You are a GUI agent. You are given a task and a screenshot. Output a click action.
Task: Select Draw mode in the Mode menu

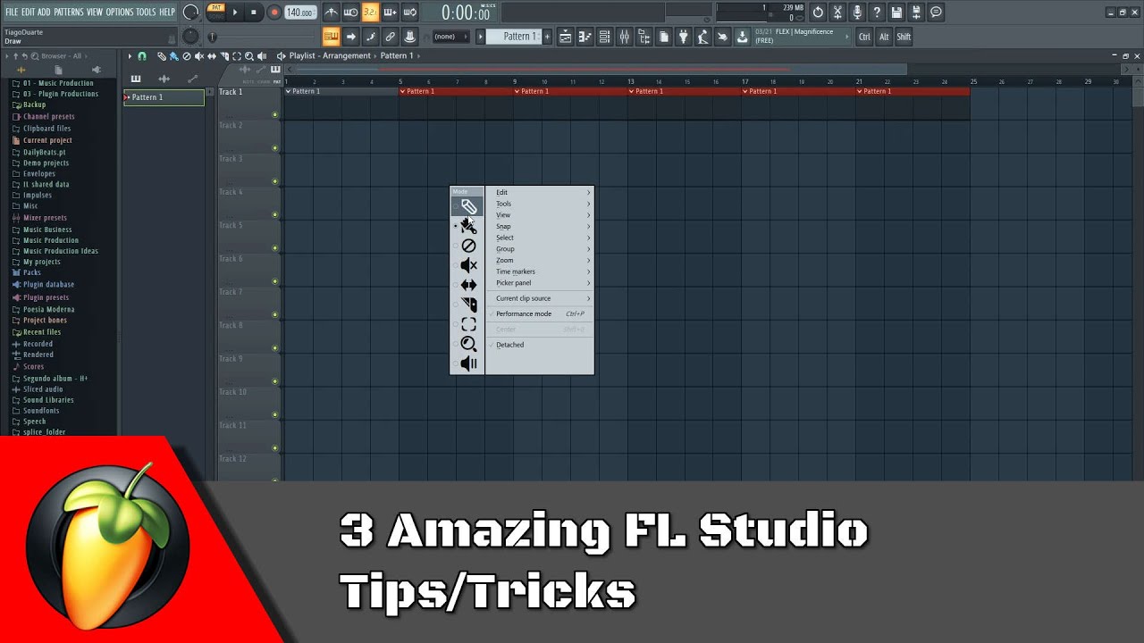(468, 206)
